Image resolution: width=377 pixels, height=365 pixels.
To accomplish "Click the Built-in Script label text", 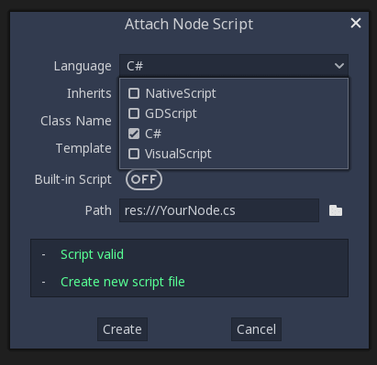I will pos(73,179).
